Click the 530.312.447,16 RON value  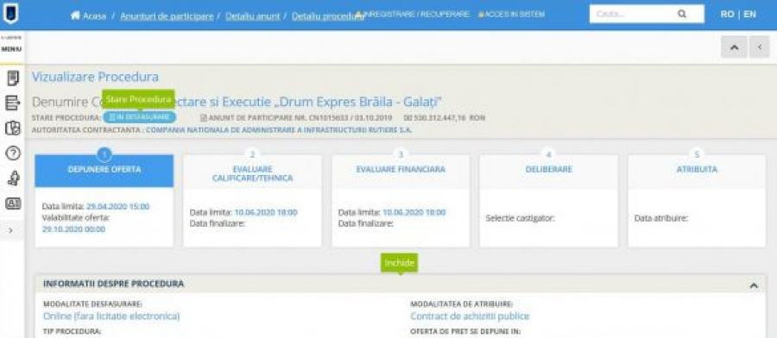point(445,118)
